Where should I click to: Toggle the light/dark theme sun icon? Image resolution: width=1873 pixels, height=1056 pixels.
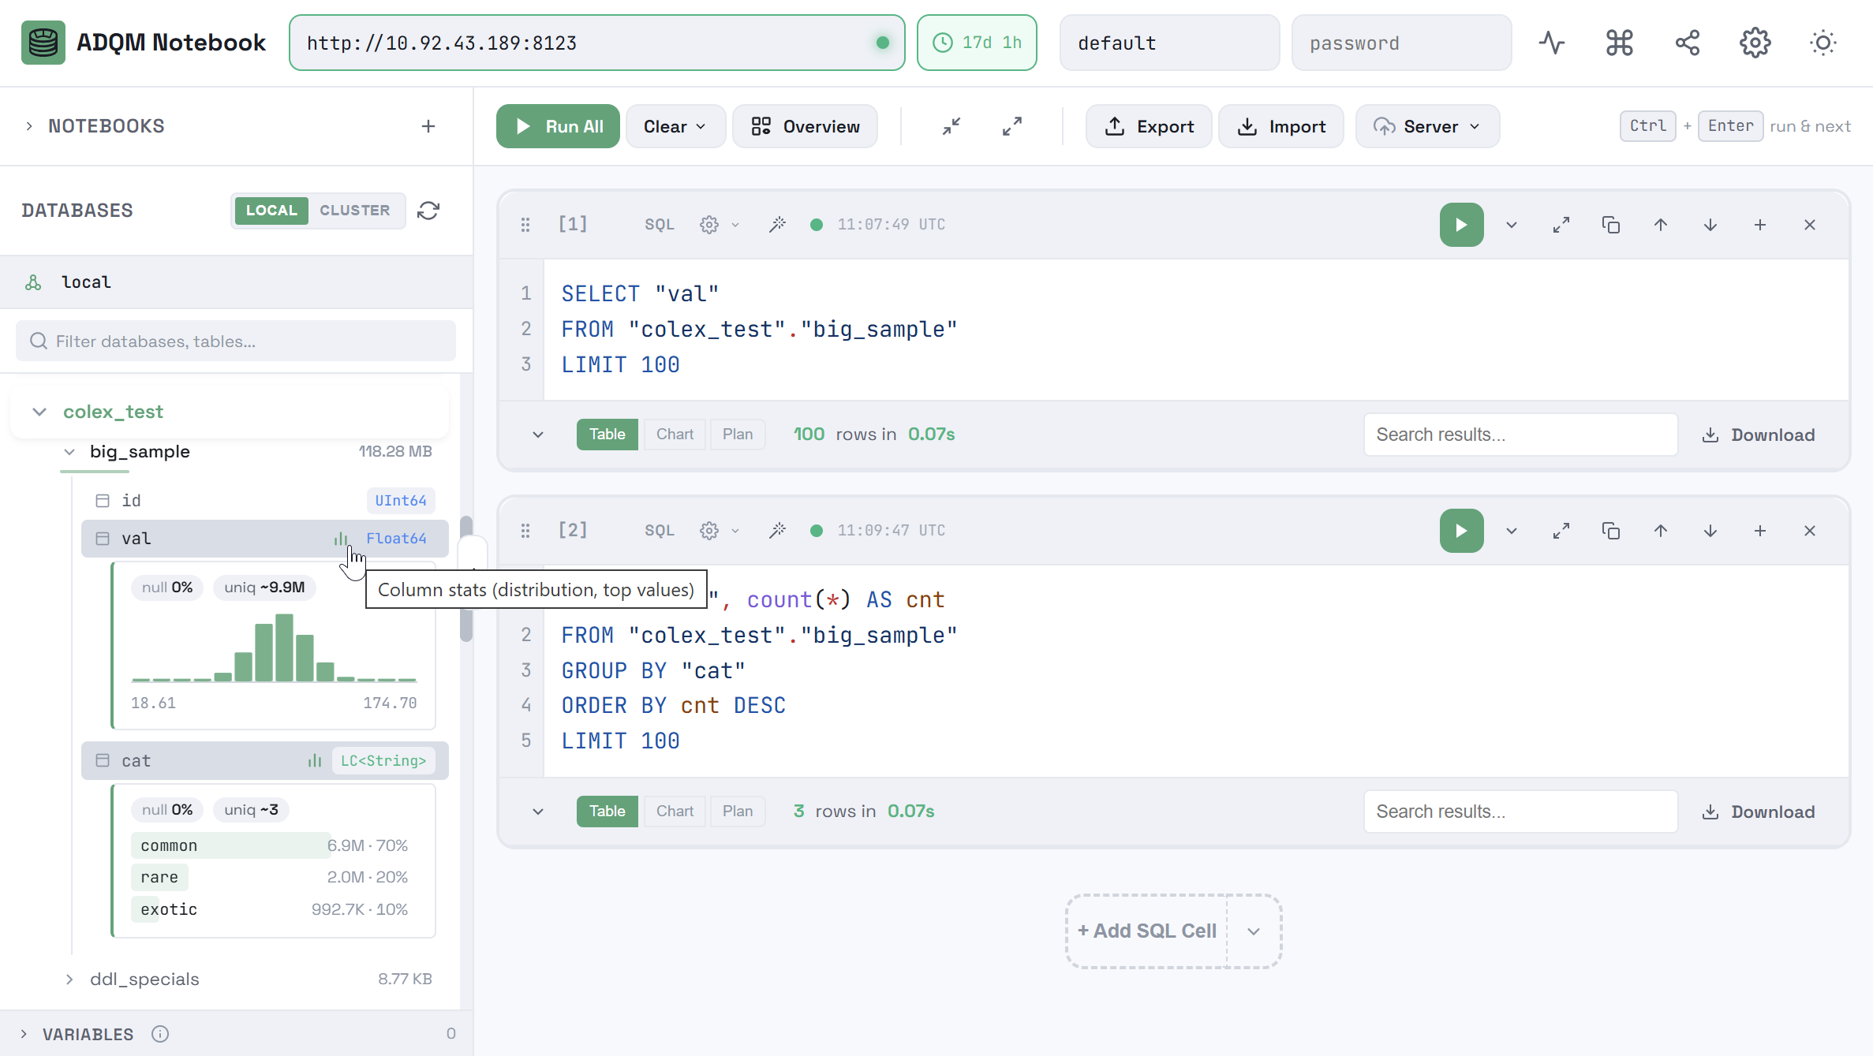coord(1823,43)
